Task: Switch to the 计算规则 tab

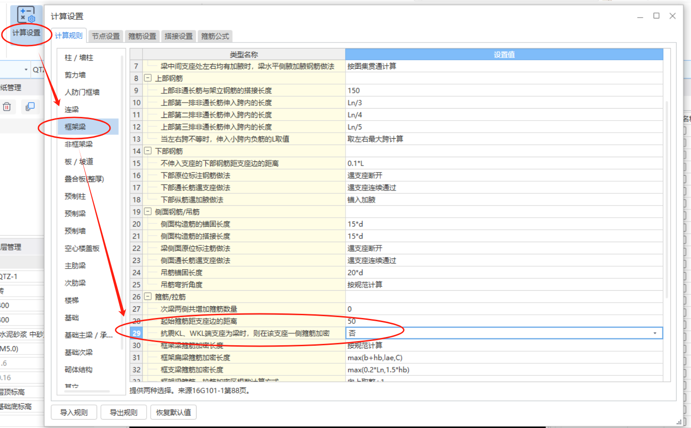Action: pos(68,36)
